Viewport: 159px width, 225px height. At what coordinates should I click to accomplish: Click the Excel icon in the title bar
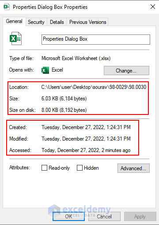7,7
